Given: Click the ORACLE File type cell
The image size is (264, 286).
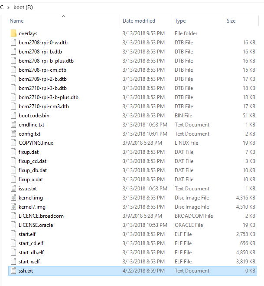Looking at the screenshot, I should pos(189,225).
